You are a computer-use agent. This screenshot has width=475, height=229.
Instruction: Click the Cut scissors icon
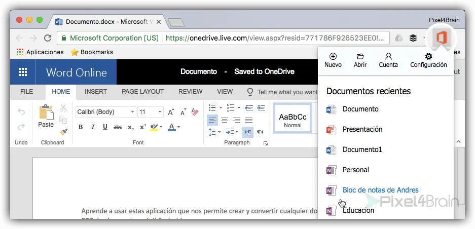click(x=63, y=108)
